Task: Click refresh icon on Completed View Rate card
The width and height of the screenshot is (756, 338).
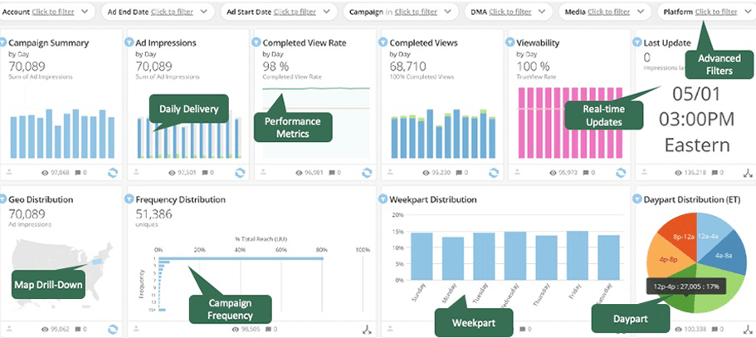Action: tap(367, 173)
